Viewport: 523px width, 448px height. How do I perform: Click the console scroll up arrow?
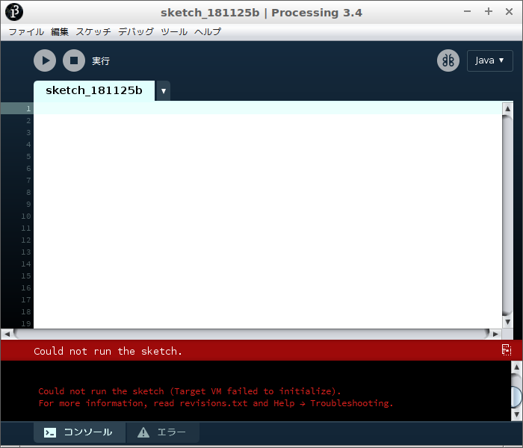point(516,367)
